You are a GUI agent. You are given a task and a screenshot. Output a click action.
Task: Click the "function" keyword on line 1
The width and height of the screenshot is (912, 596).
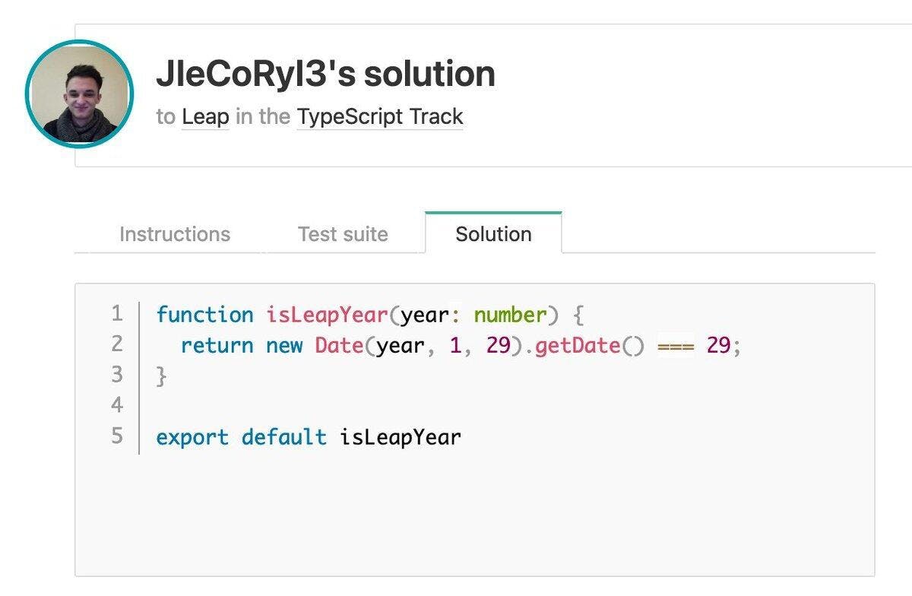point(204,315)
